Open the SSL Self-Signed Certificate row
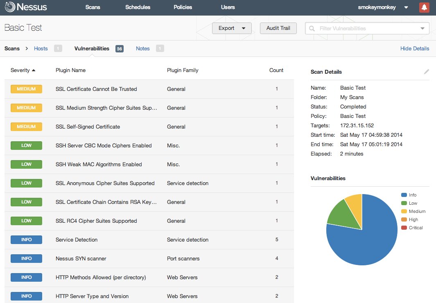This screenshot has width=436, height=303. (149, 127)
